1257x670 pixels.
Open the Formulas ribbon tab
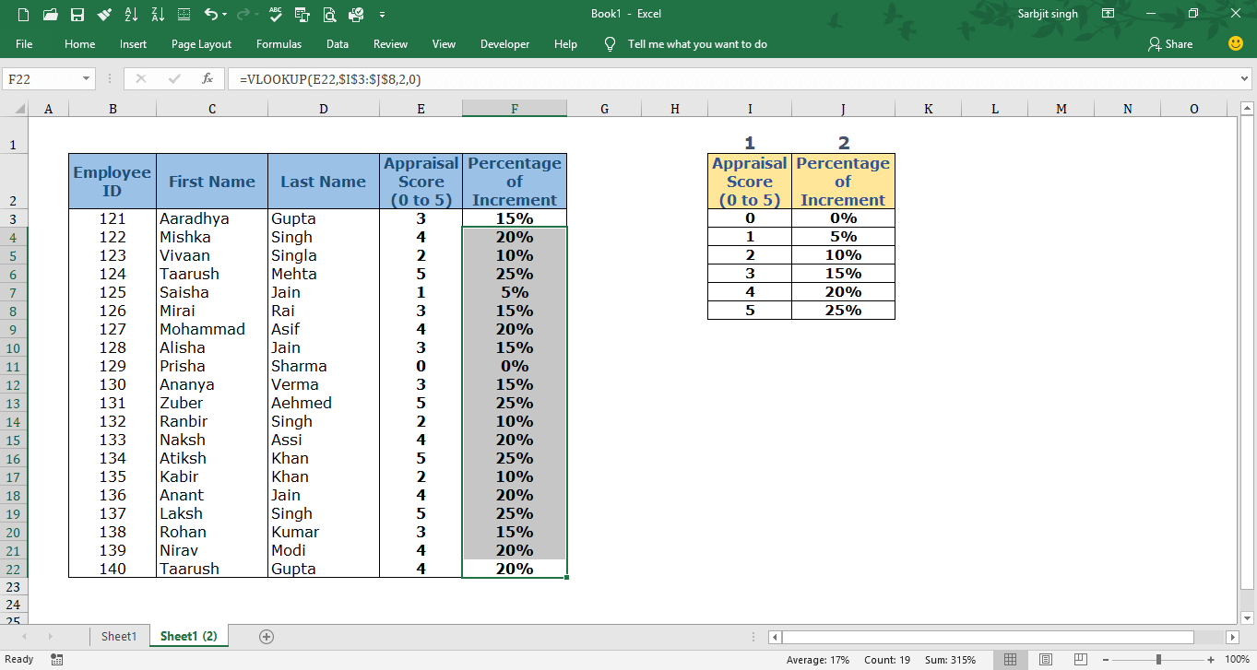279,44
